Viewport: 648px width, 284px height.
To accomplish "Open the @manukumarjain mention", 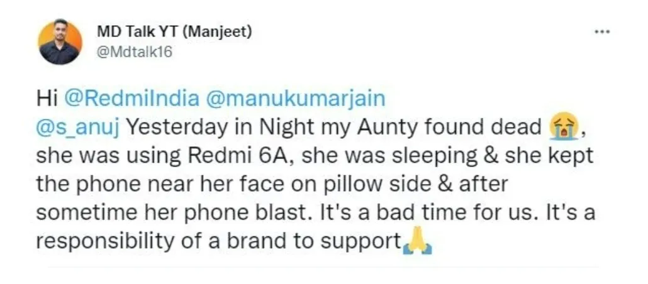I will tap(296, 99).
